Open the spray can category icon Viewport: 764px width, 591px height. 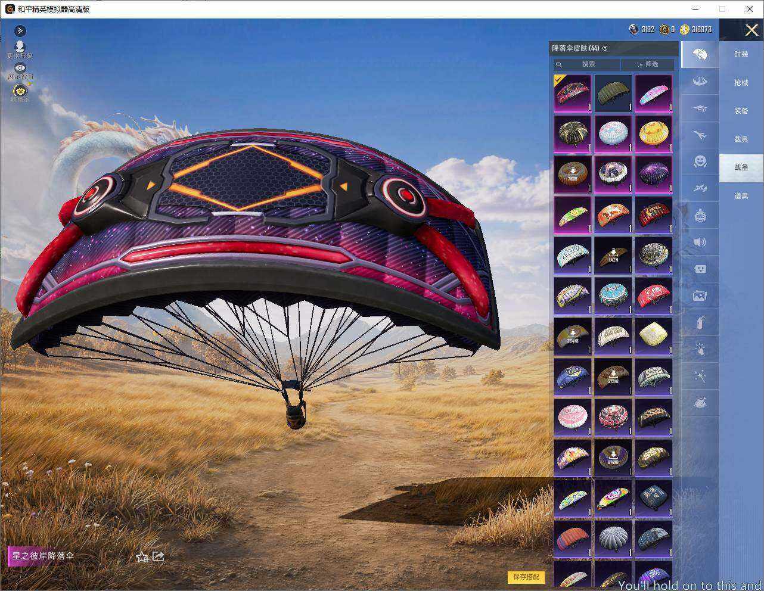point(700,322)
